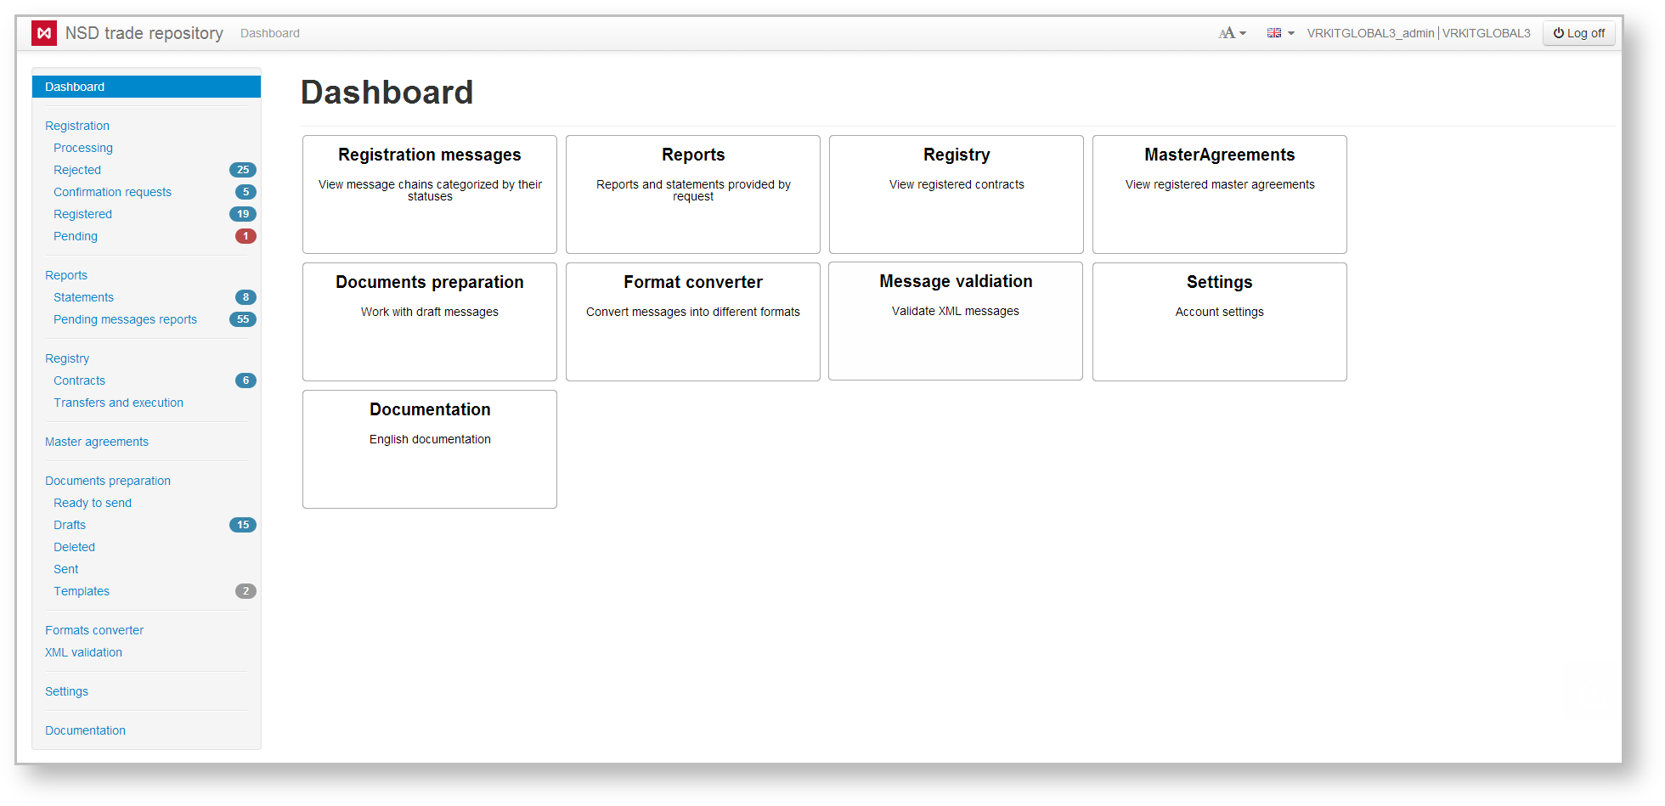Open the Reports dashboard tile
Image resolution: width=1665 pixels, height=806 pixels.
tap(693, 194)
